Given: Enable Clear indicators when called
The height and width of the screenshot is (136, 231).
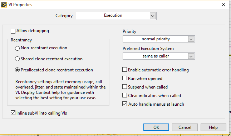Looking at the screenshot, I should (125, 95).
